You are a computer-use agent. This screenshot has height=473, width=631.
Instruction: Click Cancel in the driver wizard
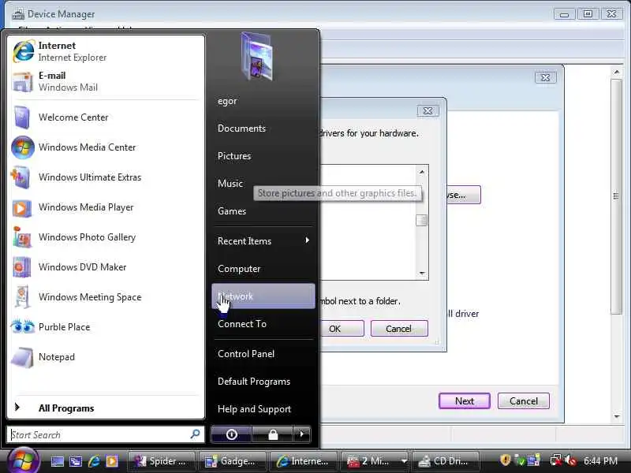pos(524,401)
